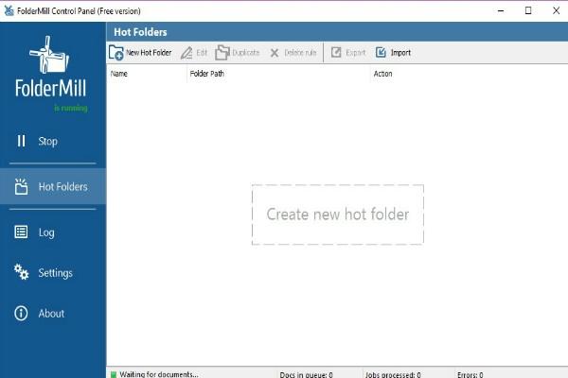The image size is (568, 378).
Task: Click the Stop menu label
Action: [48, 141]
